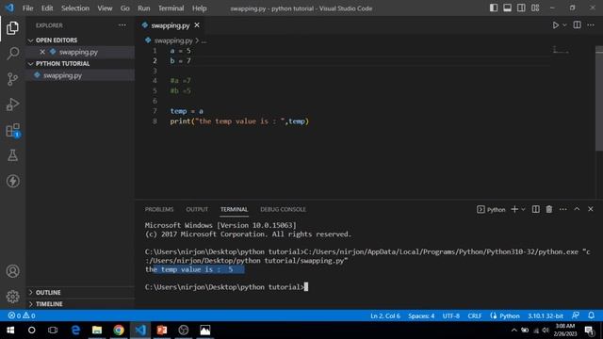
Task: Click Spaces: 4 indentation status item
Action: pyautogui.click(x=421, y=316)
